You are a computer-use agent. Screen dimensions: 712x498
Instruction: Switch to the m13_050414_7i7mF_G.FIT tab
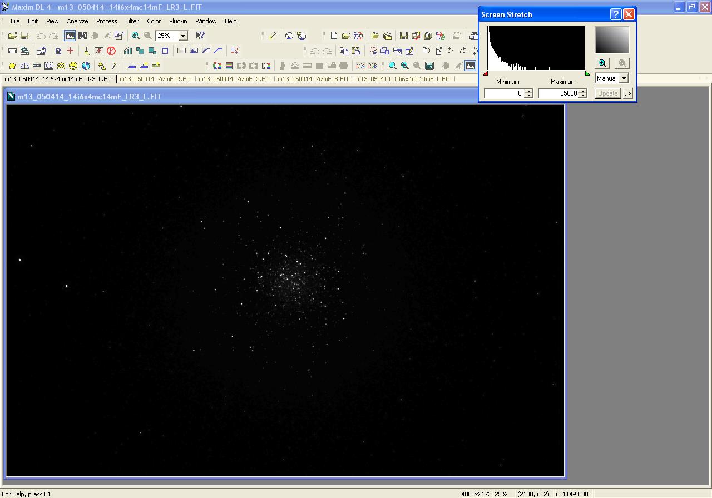(x=234, y=79)
